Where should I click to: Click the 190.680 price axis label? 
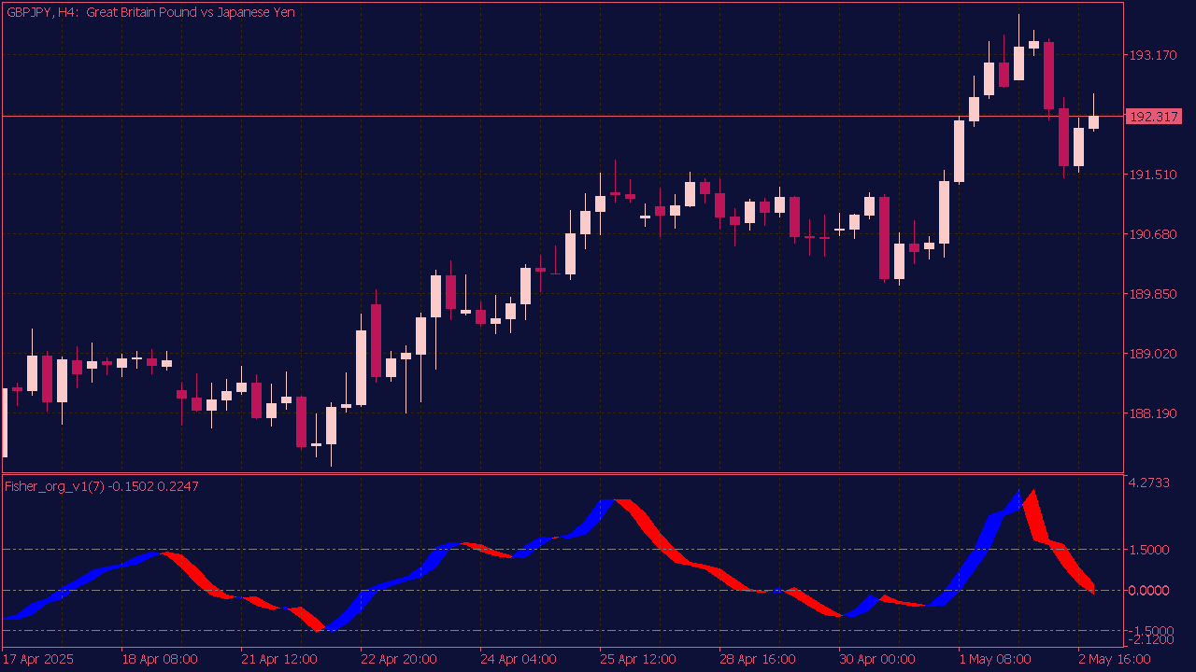(x=1153, y=234)
